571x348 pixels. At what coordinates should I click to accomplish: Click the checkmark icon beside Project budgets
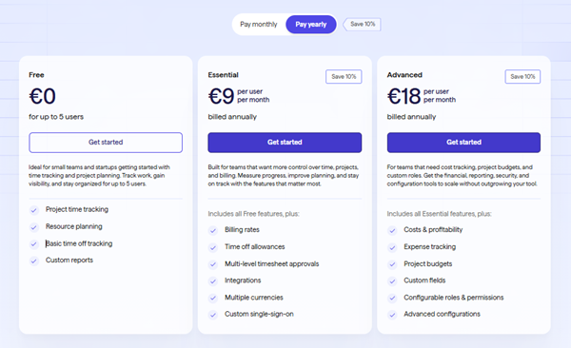392,264
